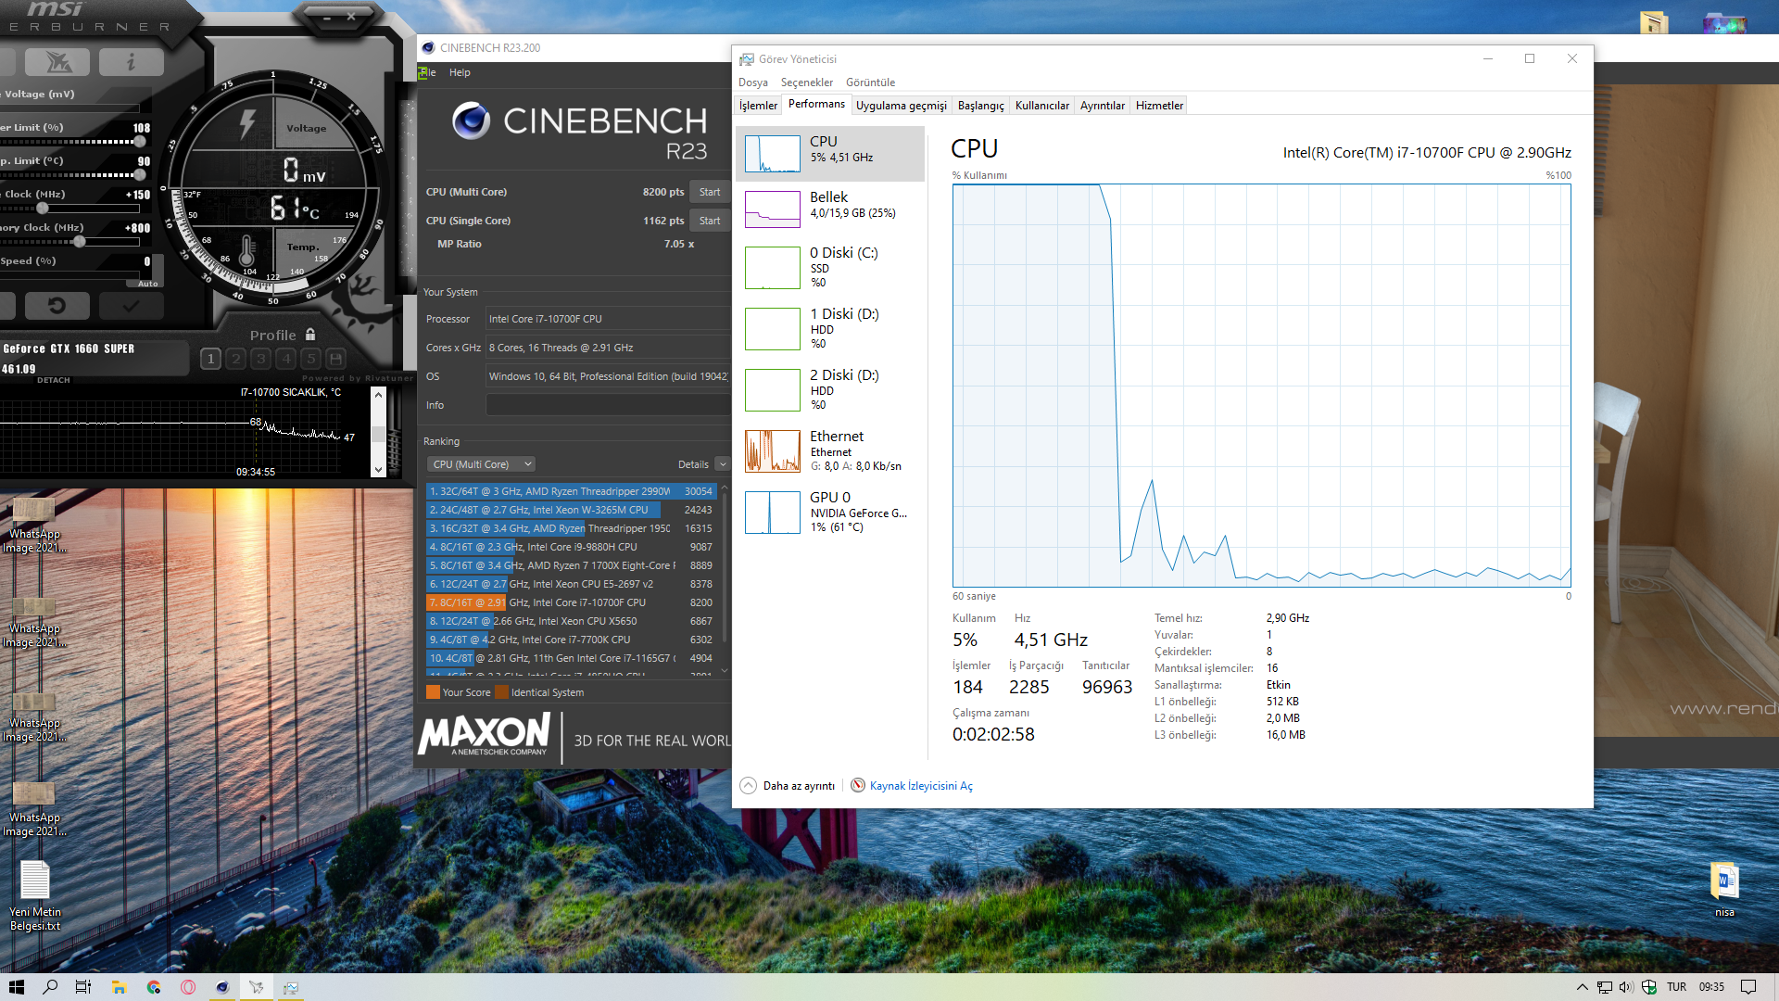Open the Windows Start menu

point(17,987)
